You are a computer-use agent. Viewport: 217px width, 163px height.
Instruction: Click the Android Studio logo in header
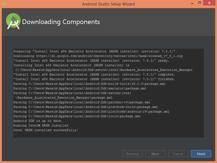click(x=13, y=21)
